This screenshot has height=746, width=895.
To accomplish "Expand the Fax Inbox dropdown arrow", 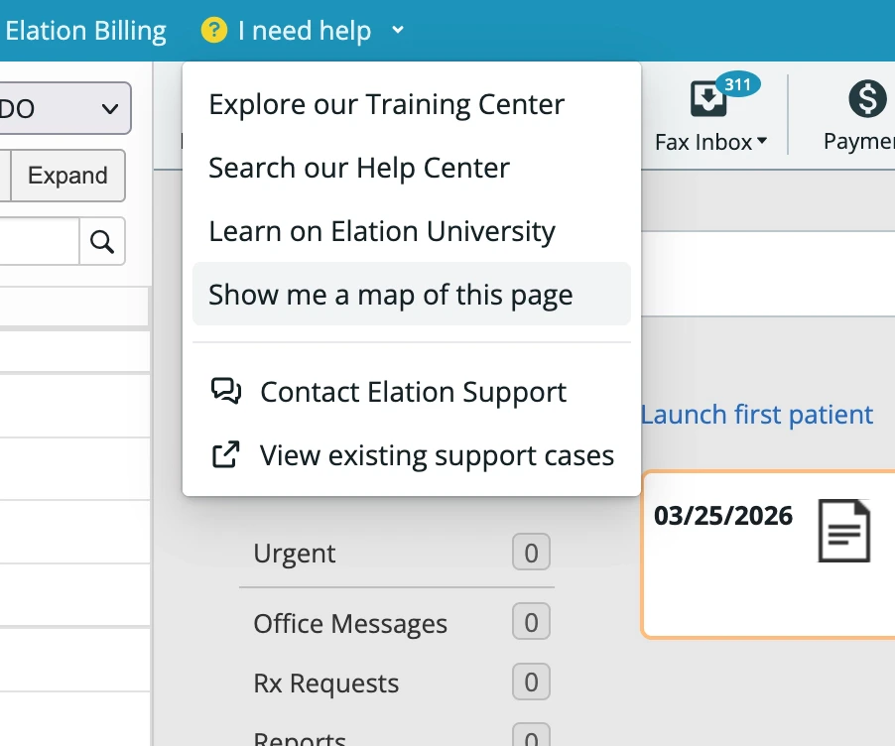I will [762, 142].
